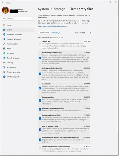Click the Windows Update icon
The height and width of the screenshot is (156, 119).
tap(4, 77)
